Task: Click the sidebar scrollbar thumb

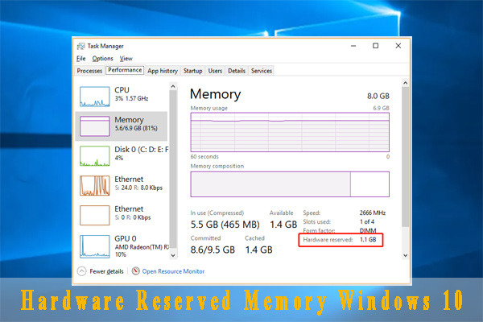Action: click(173, 169)
